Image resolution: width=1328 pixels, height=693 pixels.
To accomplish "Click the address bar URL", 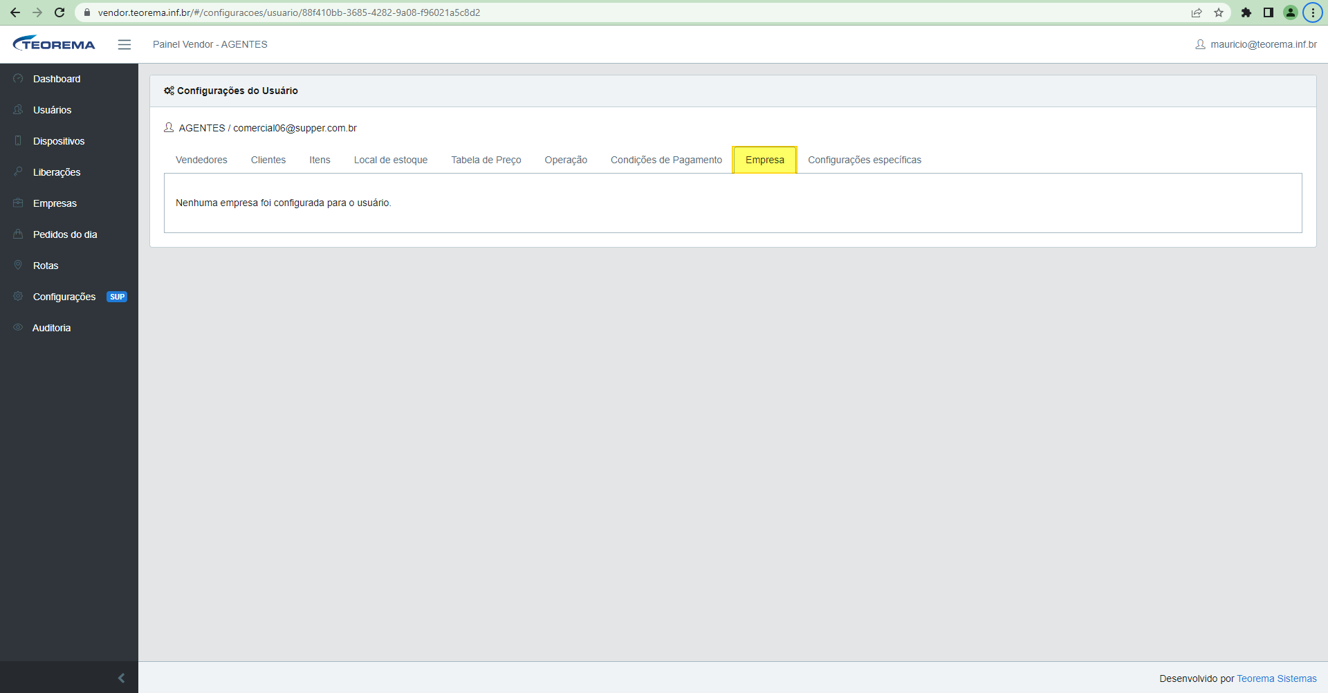I will coord(289,12).
